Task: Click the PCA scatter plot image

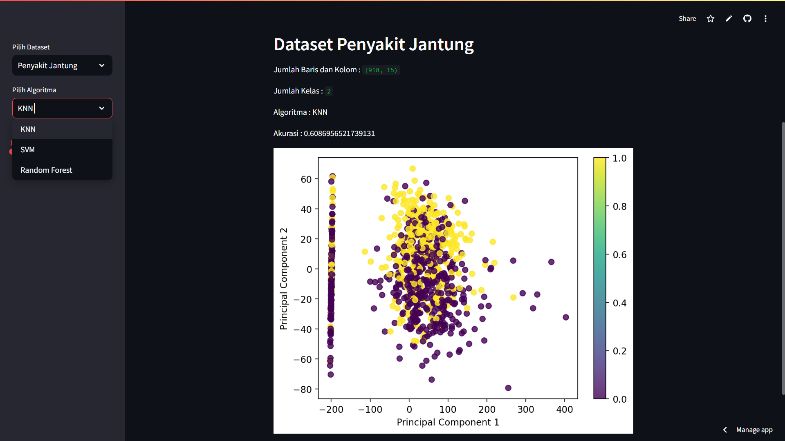Action: (453, 290)
